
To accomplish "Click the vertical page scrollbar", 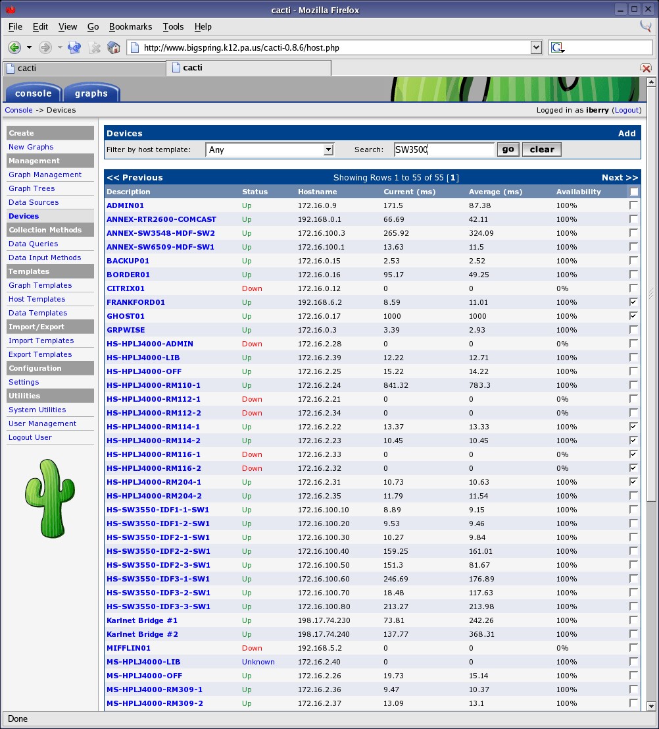I will click(651, 395).
